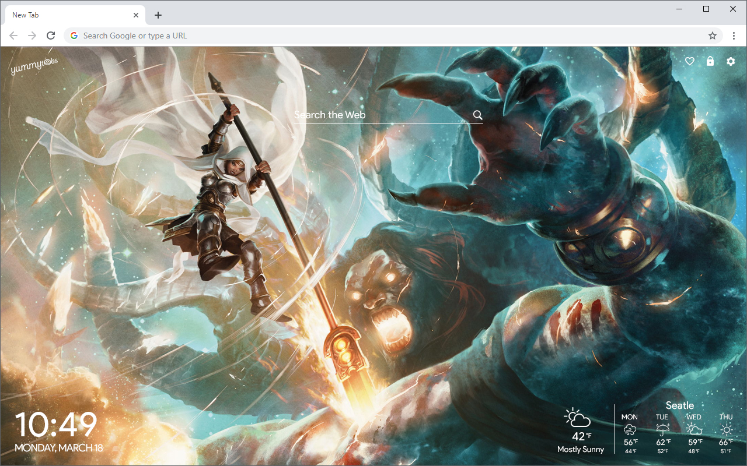Viewport: 747px width, 466px height.
Task: Click the MON forecast rain icon
Action: point(630,430)
